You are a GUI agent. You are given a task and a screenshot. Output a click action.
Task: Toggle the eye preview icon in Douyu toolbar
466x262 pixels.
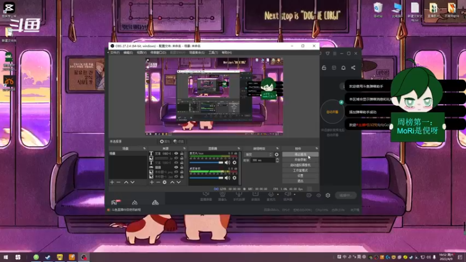coord(319,195)
